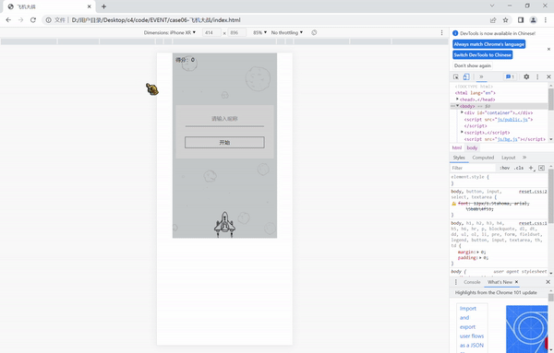Viewport: 554px width, 353px height.
Task: Open the Import and export user flows card
Action: [472, 327]
